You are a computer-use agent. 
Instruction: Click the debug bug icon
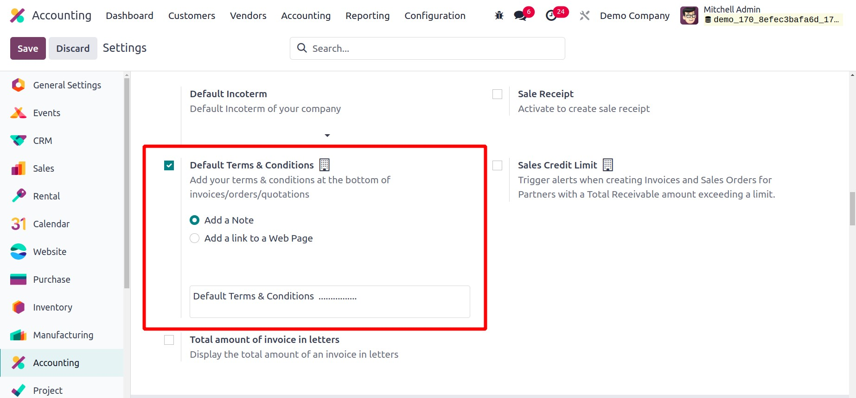(x=499, y=16)
